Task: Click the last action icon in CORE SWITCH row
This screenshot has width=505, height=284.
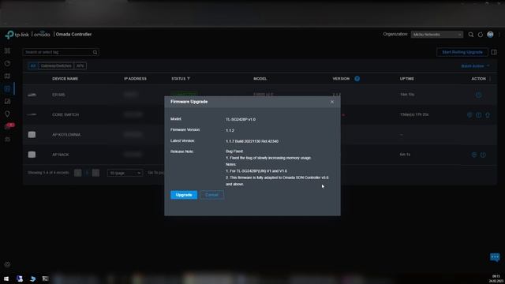Action: click(x=488, y=114)
